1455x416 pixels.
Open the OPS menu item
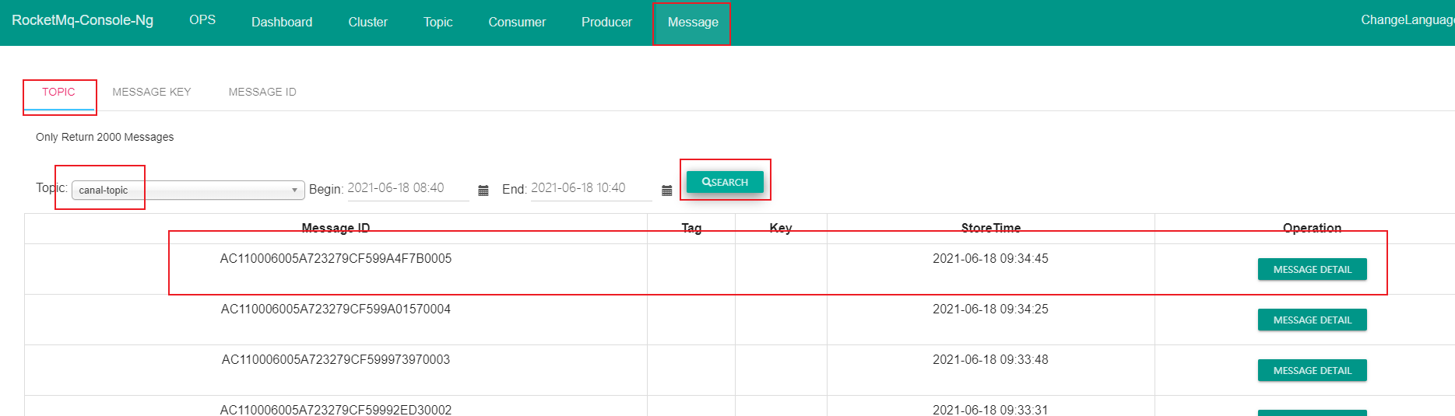pos(202,20)
